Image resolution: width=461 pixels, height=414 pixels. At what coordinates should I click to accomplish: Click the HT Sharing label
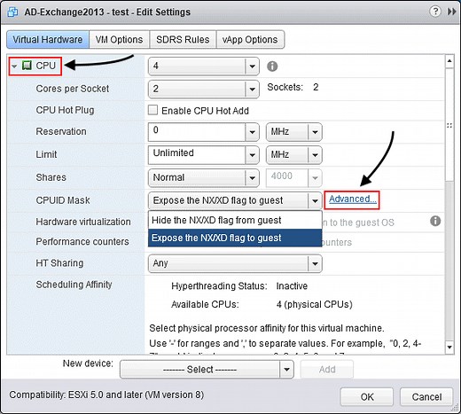[x=59, y=263]
